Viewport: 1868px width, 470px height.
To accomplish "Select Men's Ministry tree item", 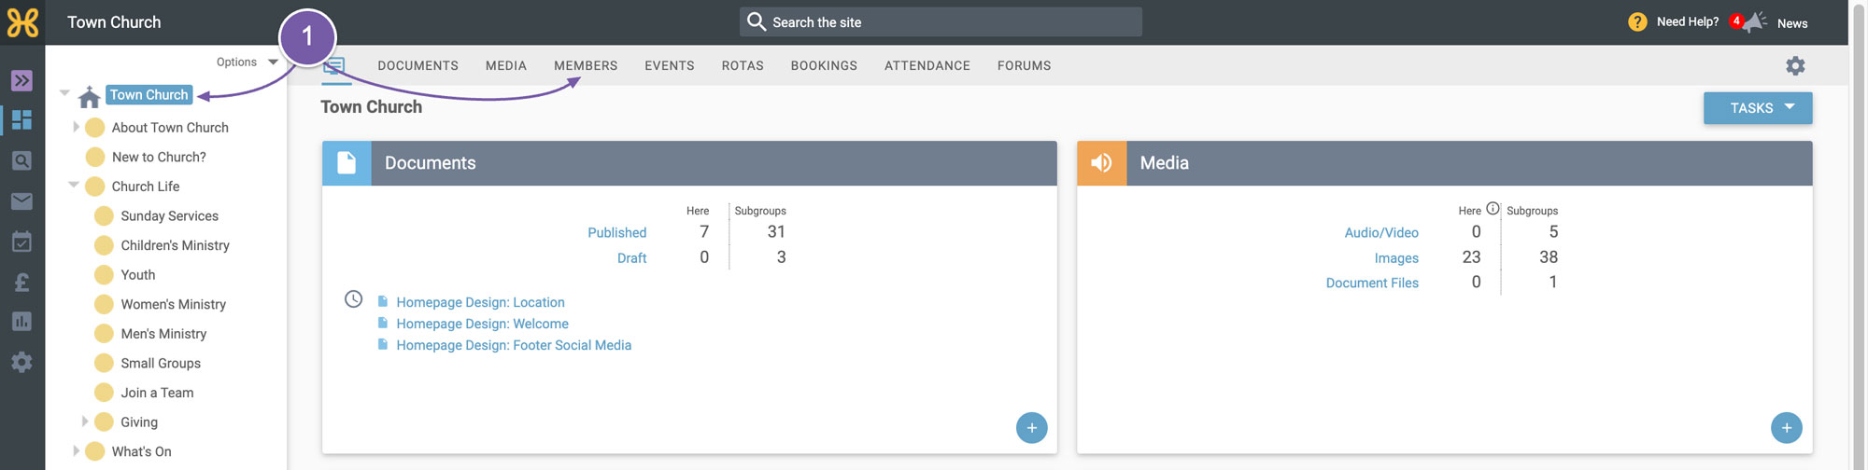I will click(163, 334).
